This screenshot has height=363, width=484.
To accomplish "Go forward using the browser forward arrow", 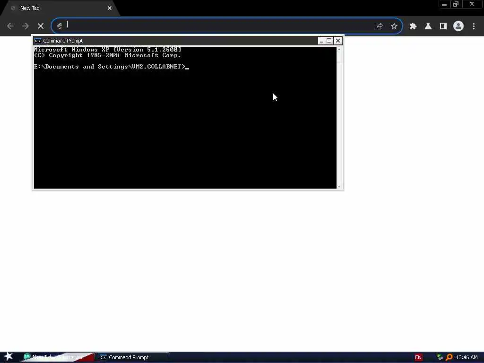I will point(26,26).
